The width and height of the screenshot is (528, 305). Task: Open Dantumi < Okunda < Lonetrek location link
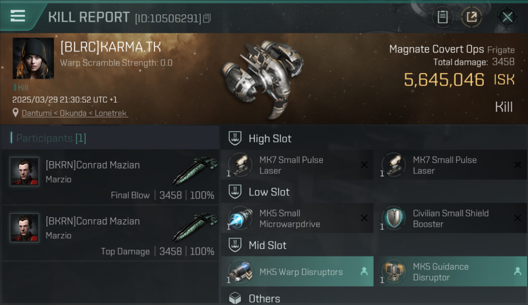[x=75, y=113]
